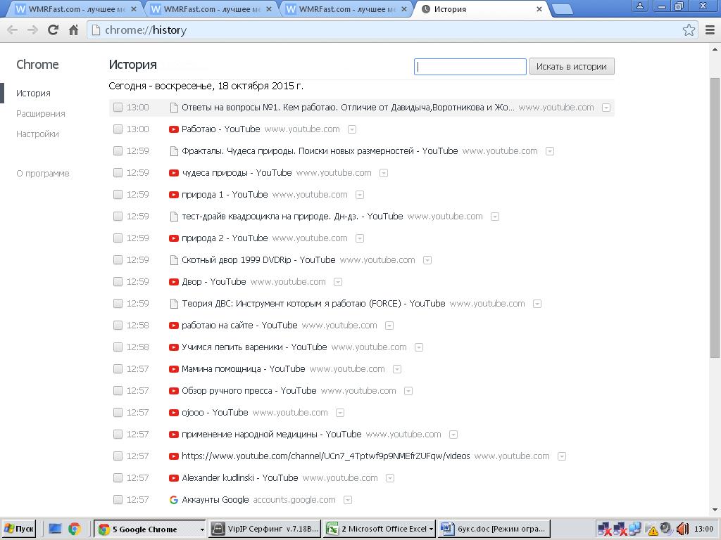The height and width of the screenshot is (540, 721).
Task: Click the YouTube icon of 'чудеса природы' entry
Action: (x=174, y=173)
